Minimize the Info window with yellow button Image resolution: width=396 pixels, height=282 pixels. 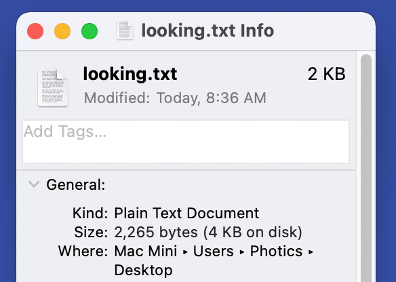[62, 31]
